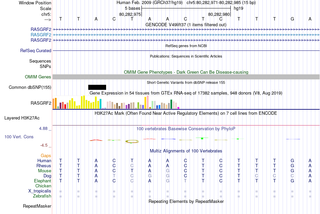Screen dimensions: 320x214
Task: Open the 'RefSeq genes from NCBI' title
Action: [186, 46]
